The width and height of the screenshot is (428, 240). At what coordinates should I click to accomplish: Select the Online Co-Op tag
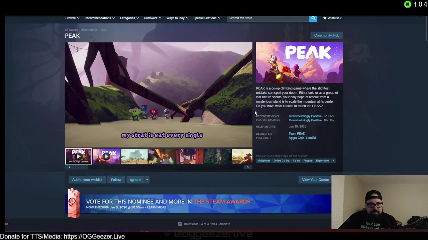(x=281, y=161)
